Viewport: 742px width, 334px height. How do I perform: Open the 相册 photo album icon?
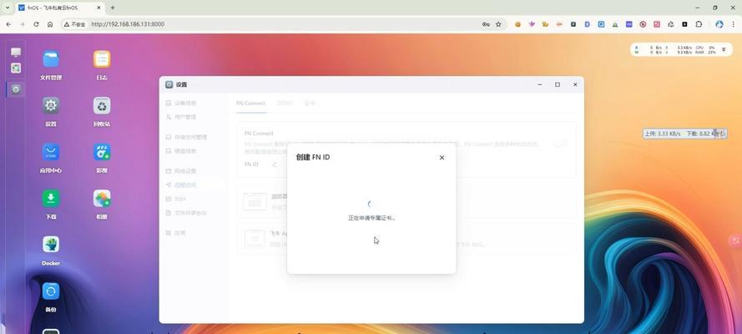click(102, 199)
